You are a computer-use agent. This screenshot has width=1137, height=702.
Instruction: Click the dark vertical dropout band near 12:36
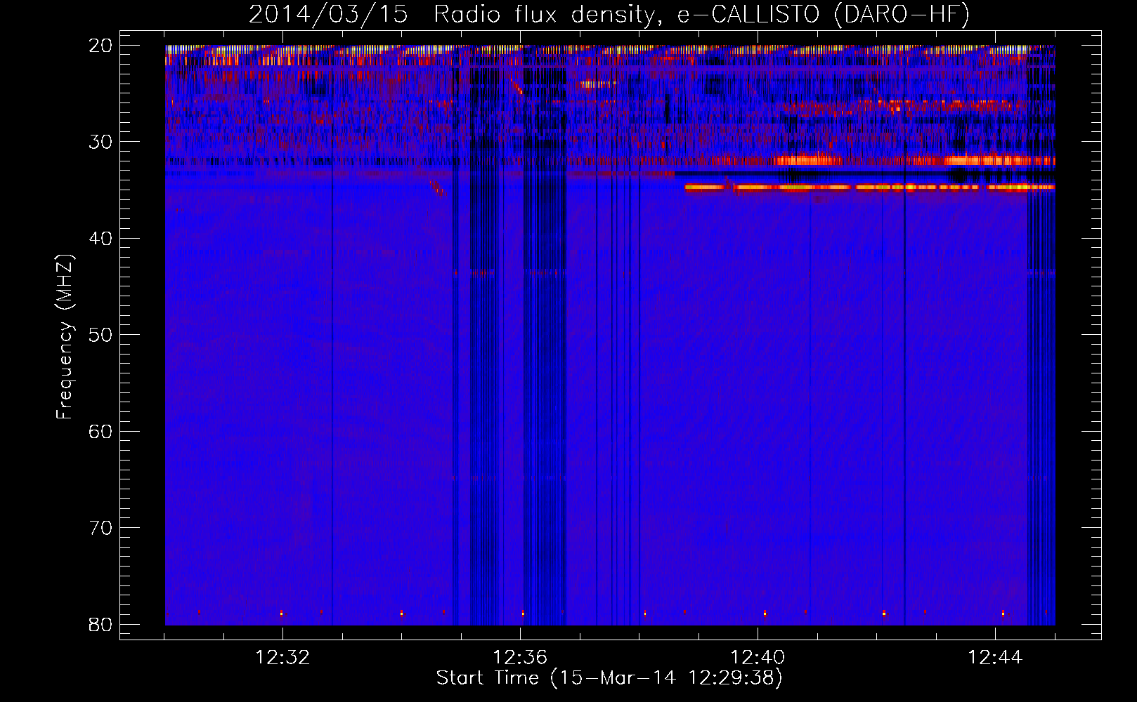(x=545, y=337)
